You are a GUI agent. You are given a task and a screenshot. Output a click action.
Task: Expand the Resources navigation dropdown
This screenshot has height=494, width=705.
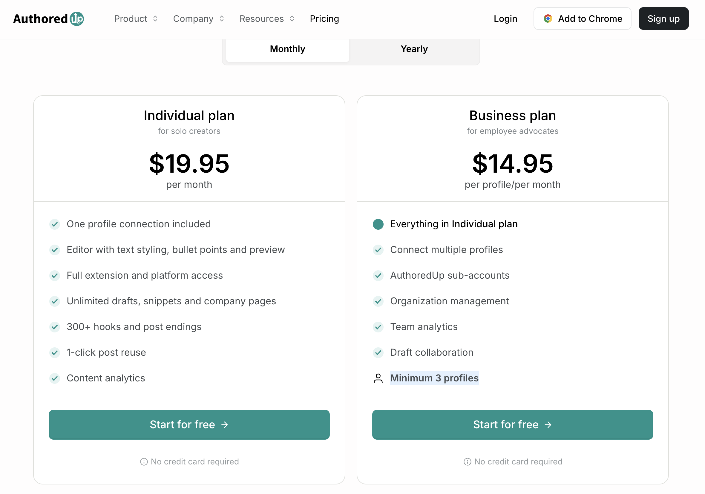click(267, 19)
